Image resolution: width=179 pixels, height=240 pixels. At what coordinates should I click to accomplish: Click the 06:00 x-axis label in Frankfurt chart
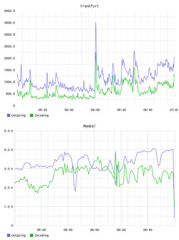click(95, 110)
